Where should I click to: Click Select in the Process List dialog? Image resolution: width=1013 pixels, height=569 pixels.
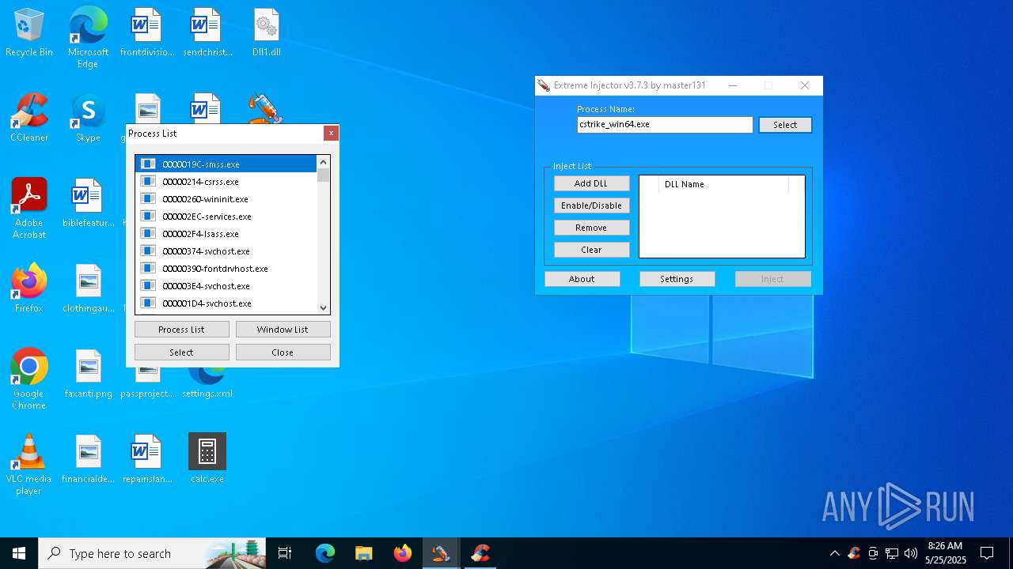[181, 352]
